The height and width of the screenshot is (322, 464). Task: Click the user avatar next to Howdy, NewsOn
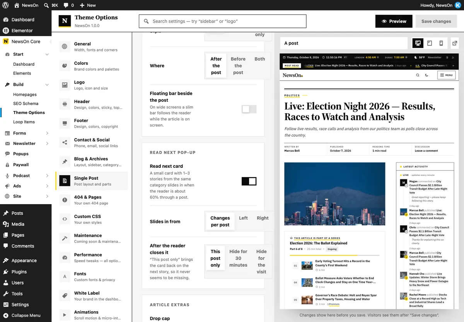point(458,5)
